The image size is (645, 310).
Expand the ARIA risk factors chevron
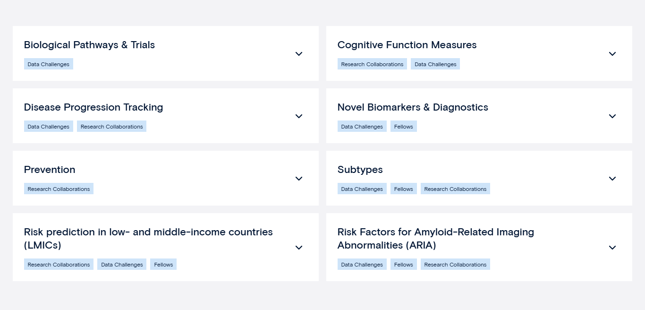coord(612,248)
